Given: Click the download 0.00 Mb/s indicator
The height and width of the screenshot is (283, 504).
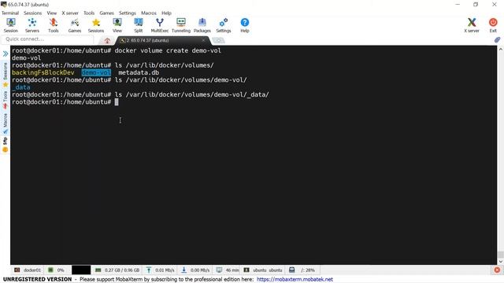Looking at the screenshot, I should pyautogui.click(x=195, y=270).
